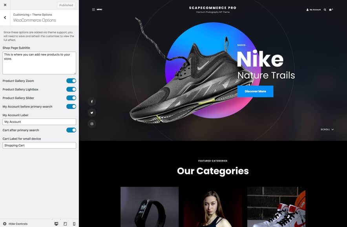Screen dimensions: 347x227
Task: Click the Cart Label for small device field
Action: coord(39,145)
